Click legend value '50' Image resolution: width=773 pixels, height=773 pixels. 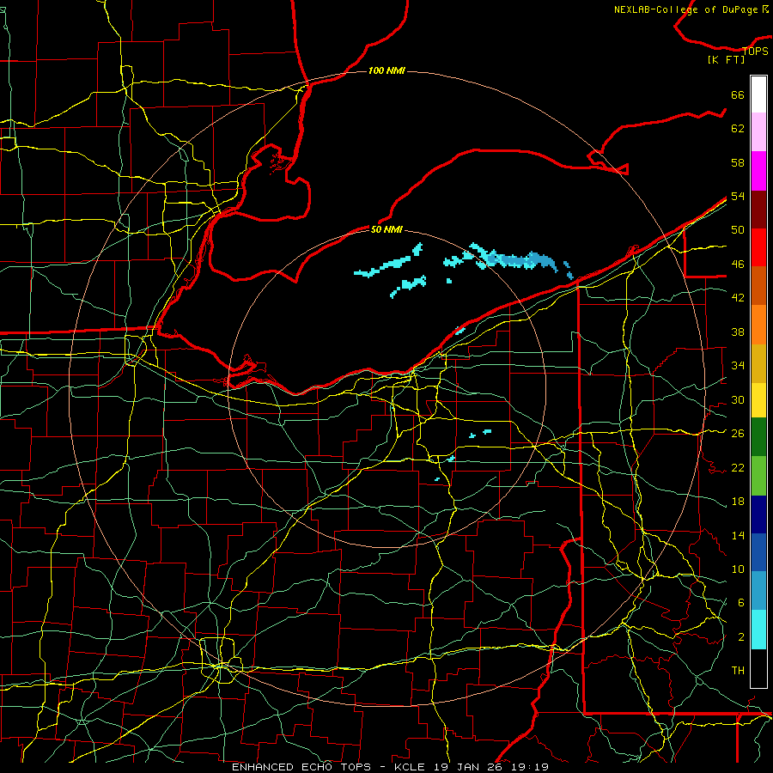click(738, 229)
